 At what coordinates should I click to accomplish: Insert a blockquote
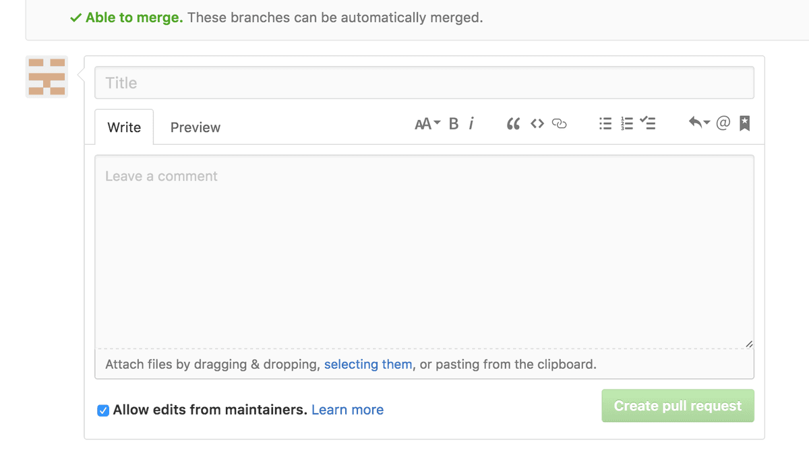[x=513, y=123]
